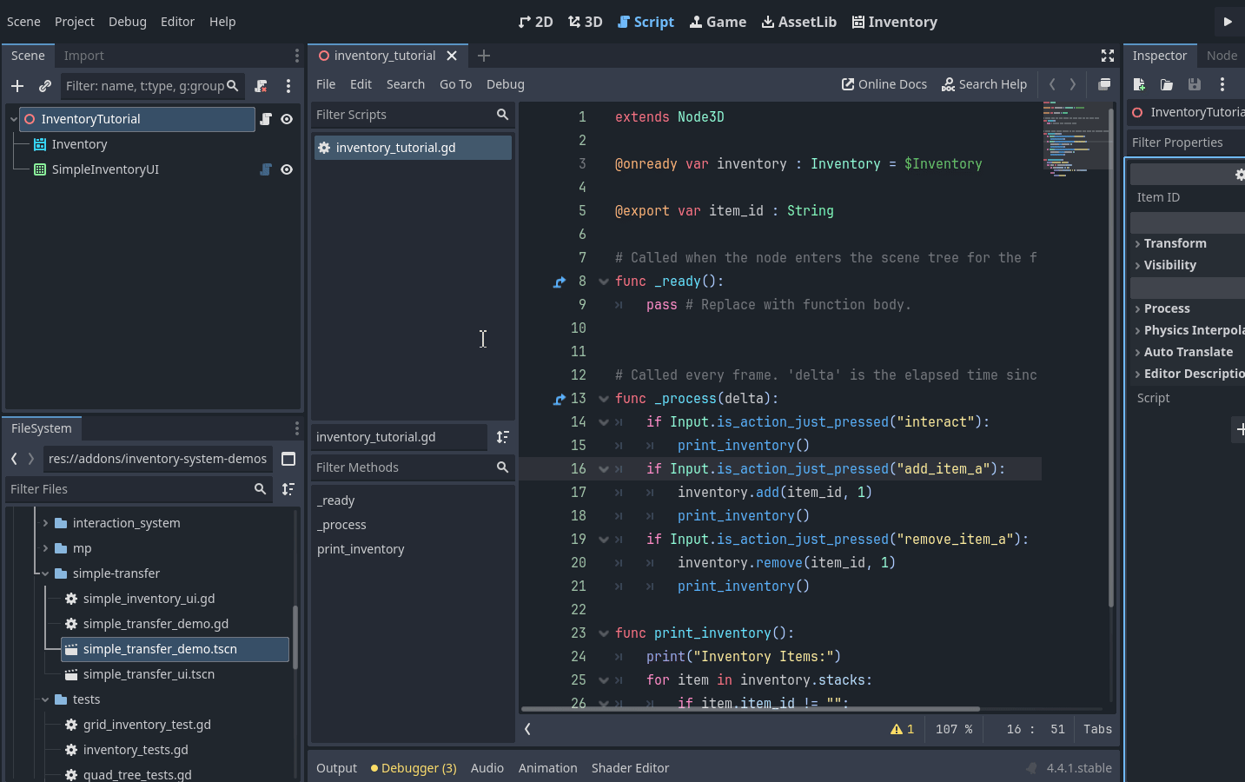Click the Filter Scripts field
1245x782 pixels.
pos(413,115)
